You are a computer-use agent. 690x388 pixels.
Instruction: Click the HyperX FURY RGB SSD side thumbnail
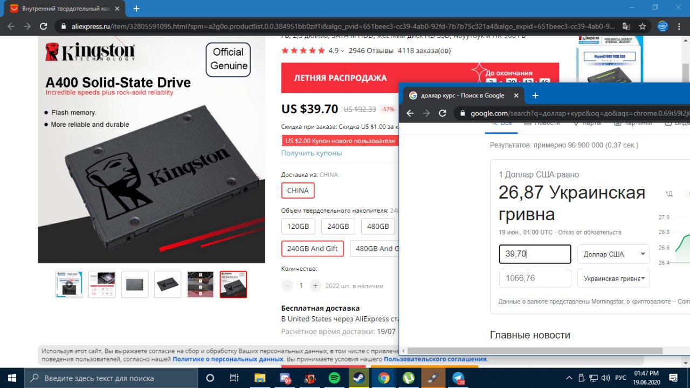pyautogui.click(x=609, y=59)
